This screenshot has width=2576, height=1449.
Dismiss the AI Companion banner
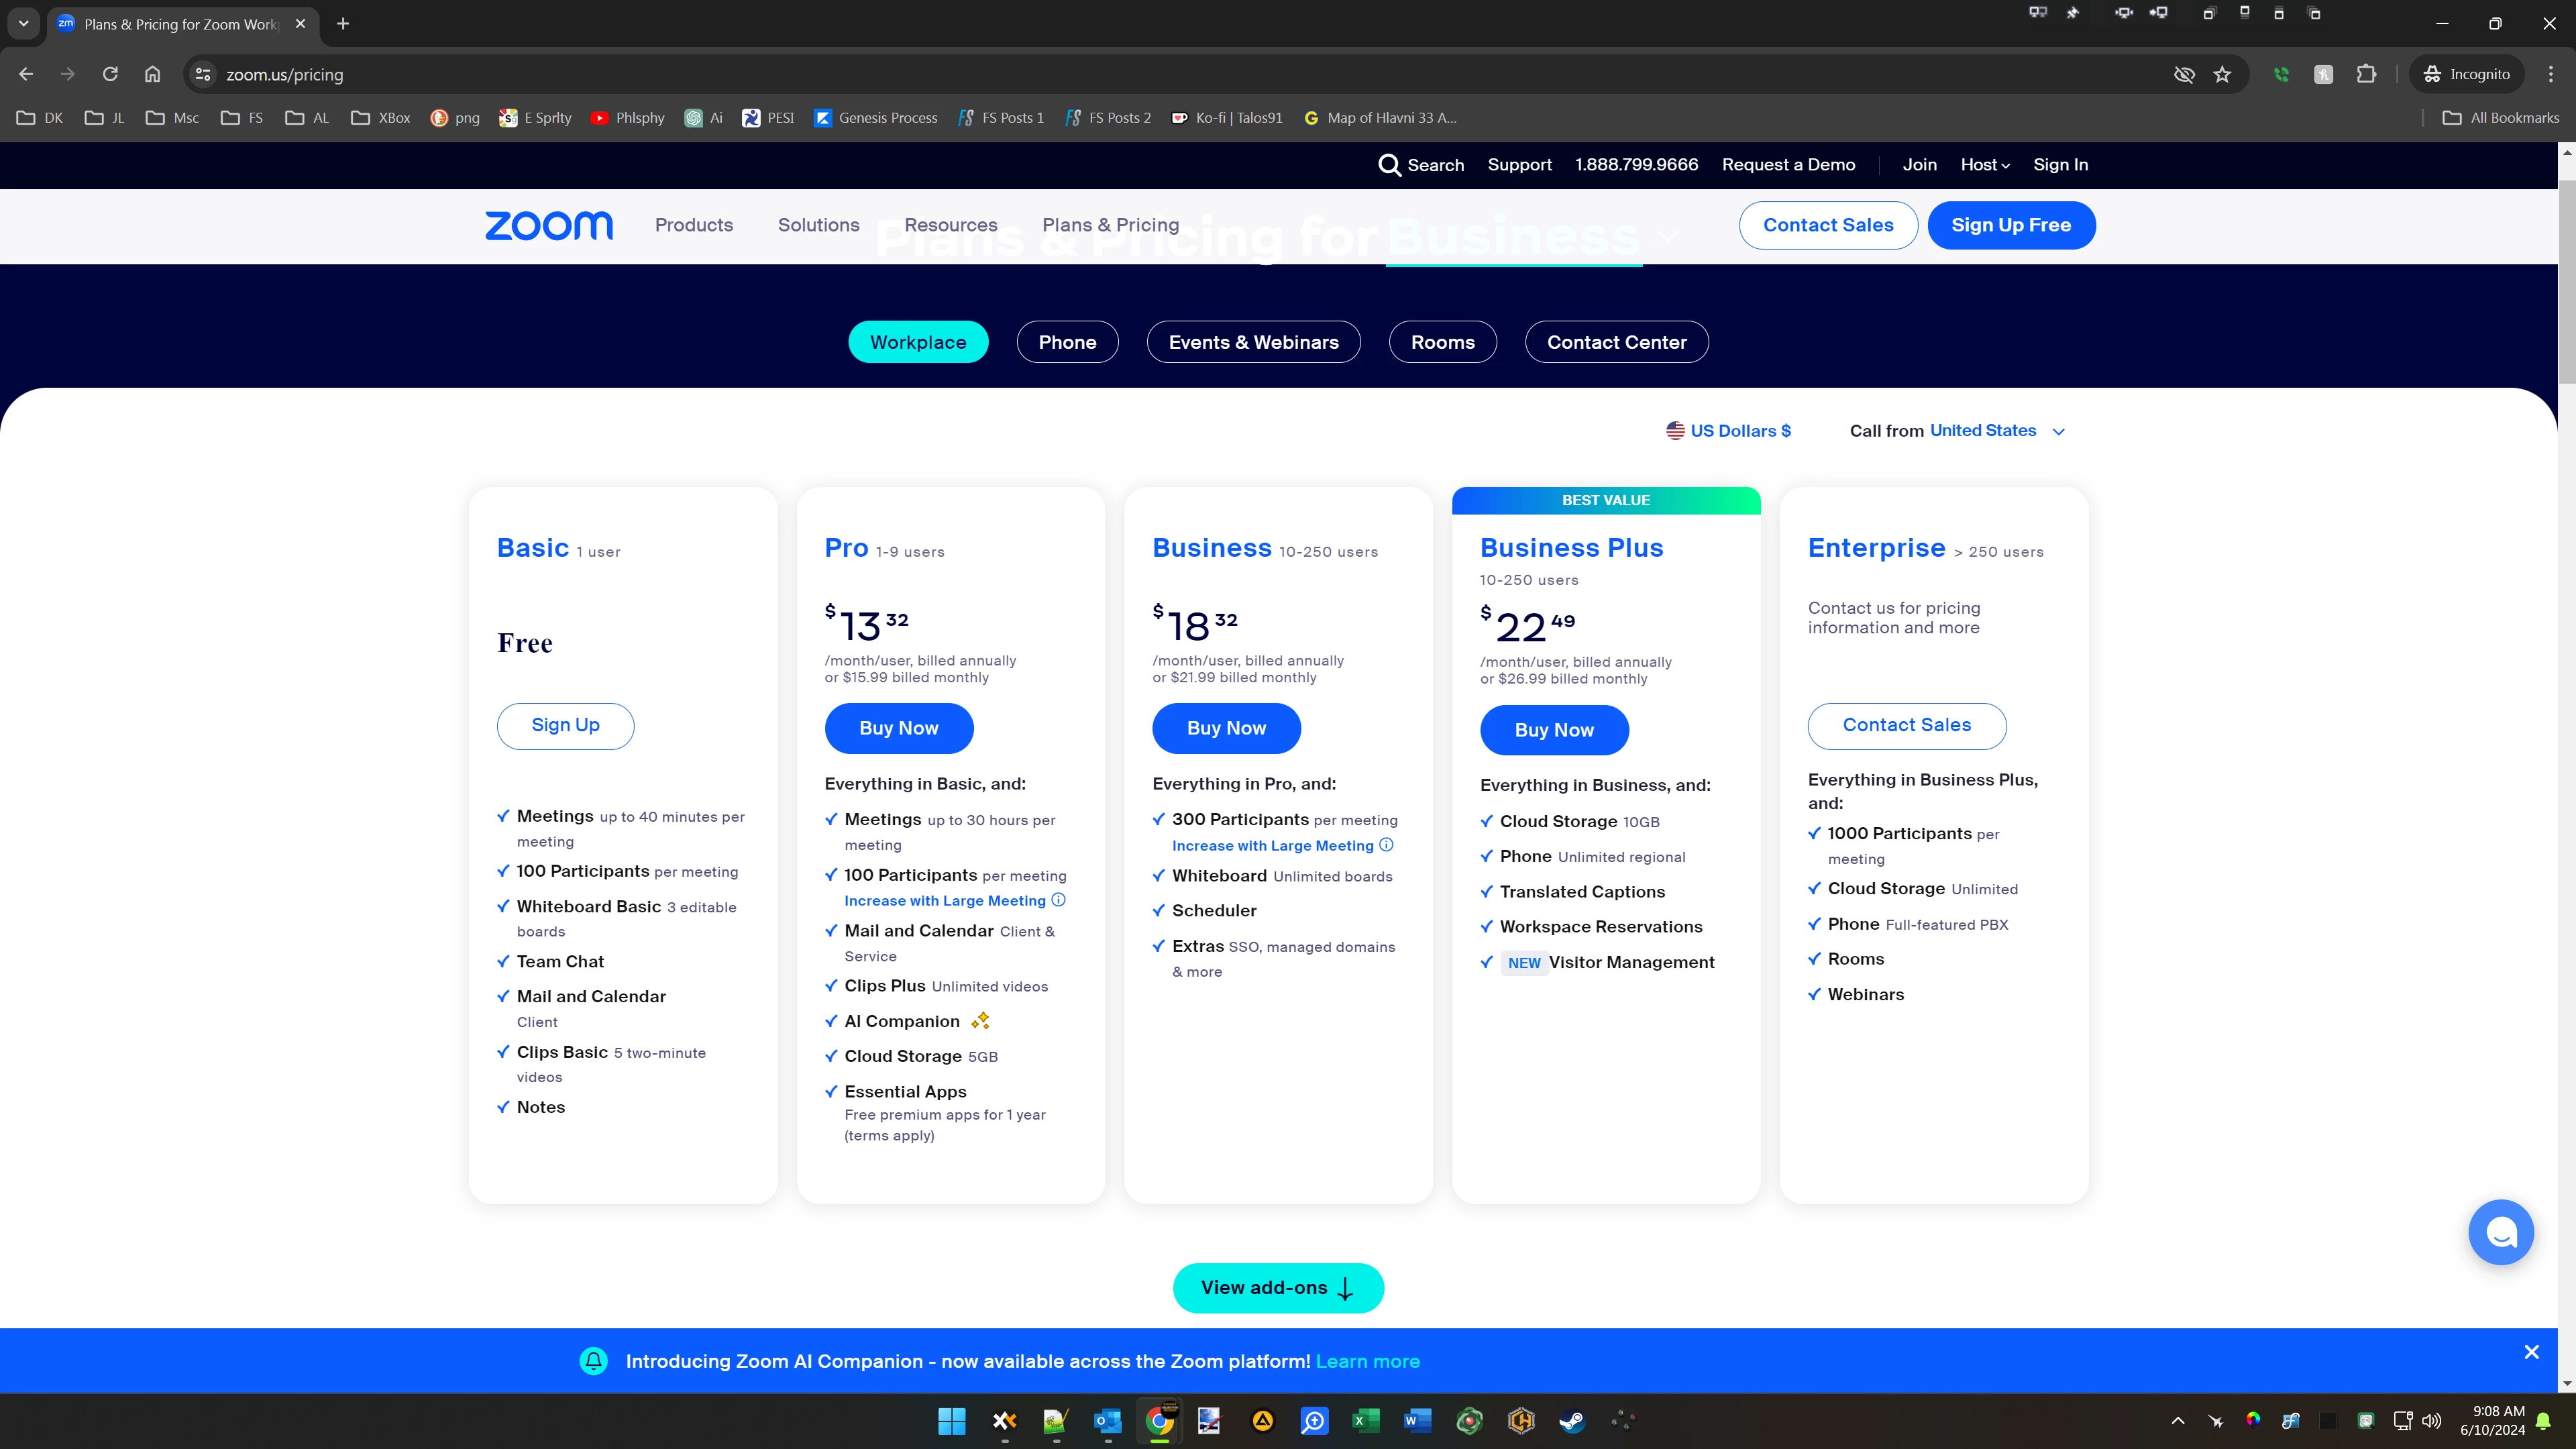tap(2531, 1352)
